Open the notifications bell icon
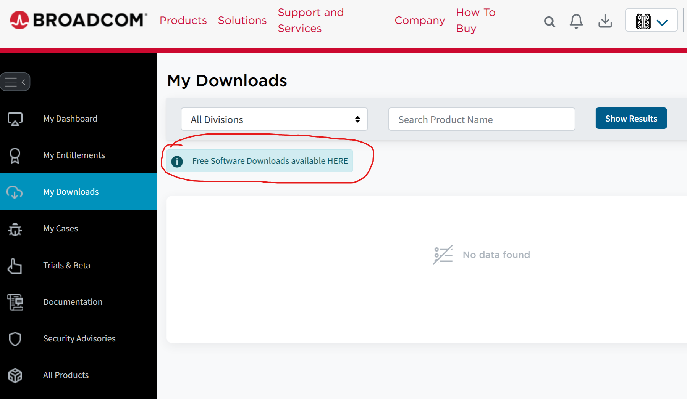The width and height of the screenshot is (687, 399). 576,21
